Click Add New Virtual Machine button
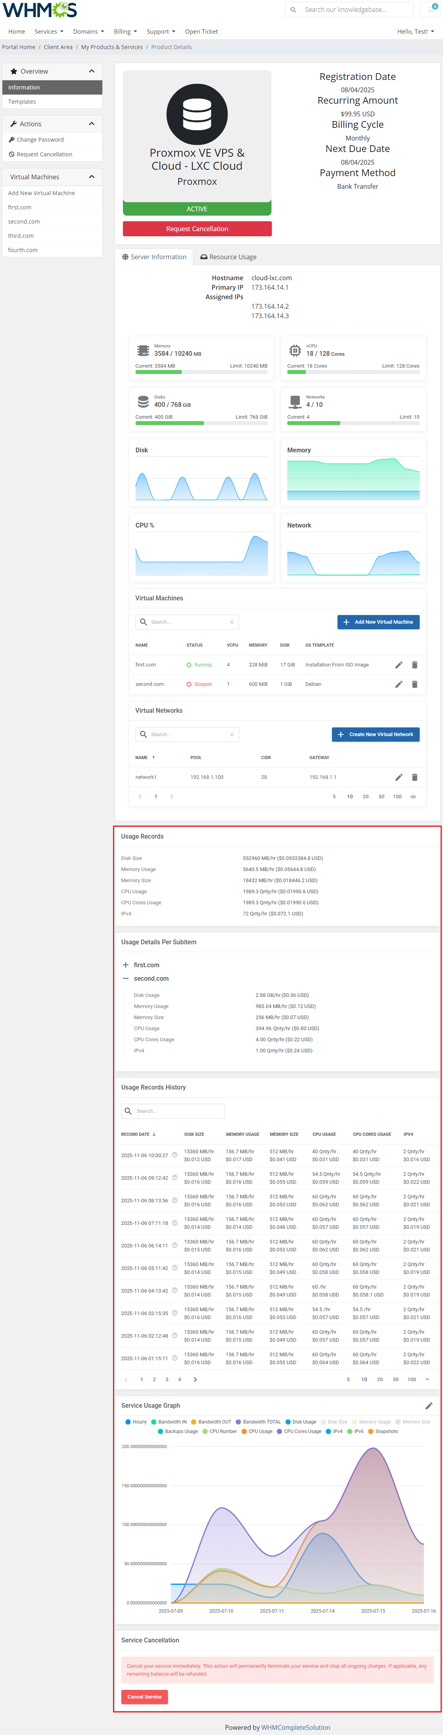The width and height of the screenshot is (443, 1735). 378,623
